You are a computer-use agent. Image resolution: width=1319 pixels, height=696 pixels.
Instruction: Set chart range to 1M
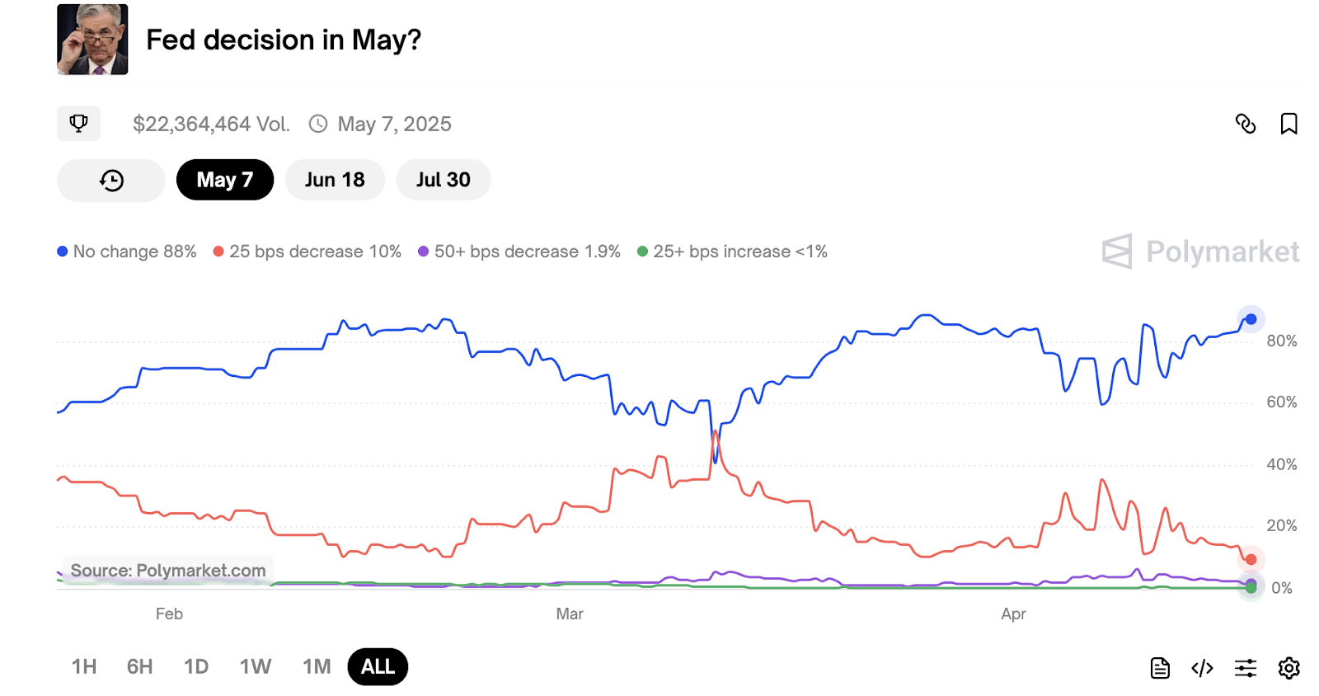[x=317, y=666]
